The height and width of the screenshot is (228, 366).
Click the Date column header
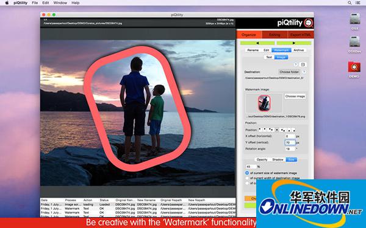(44, 200)
